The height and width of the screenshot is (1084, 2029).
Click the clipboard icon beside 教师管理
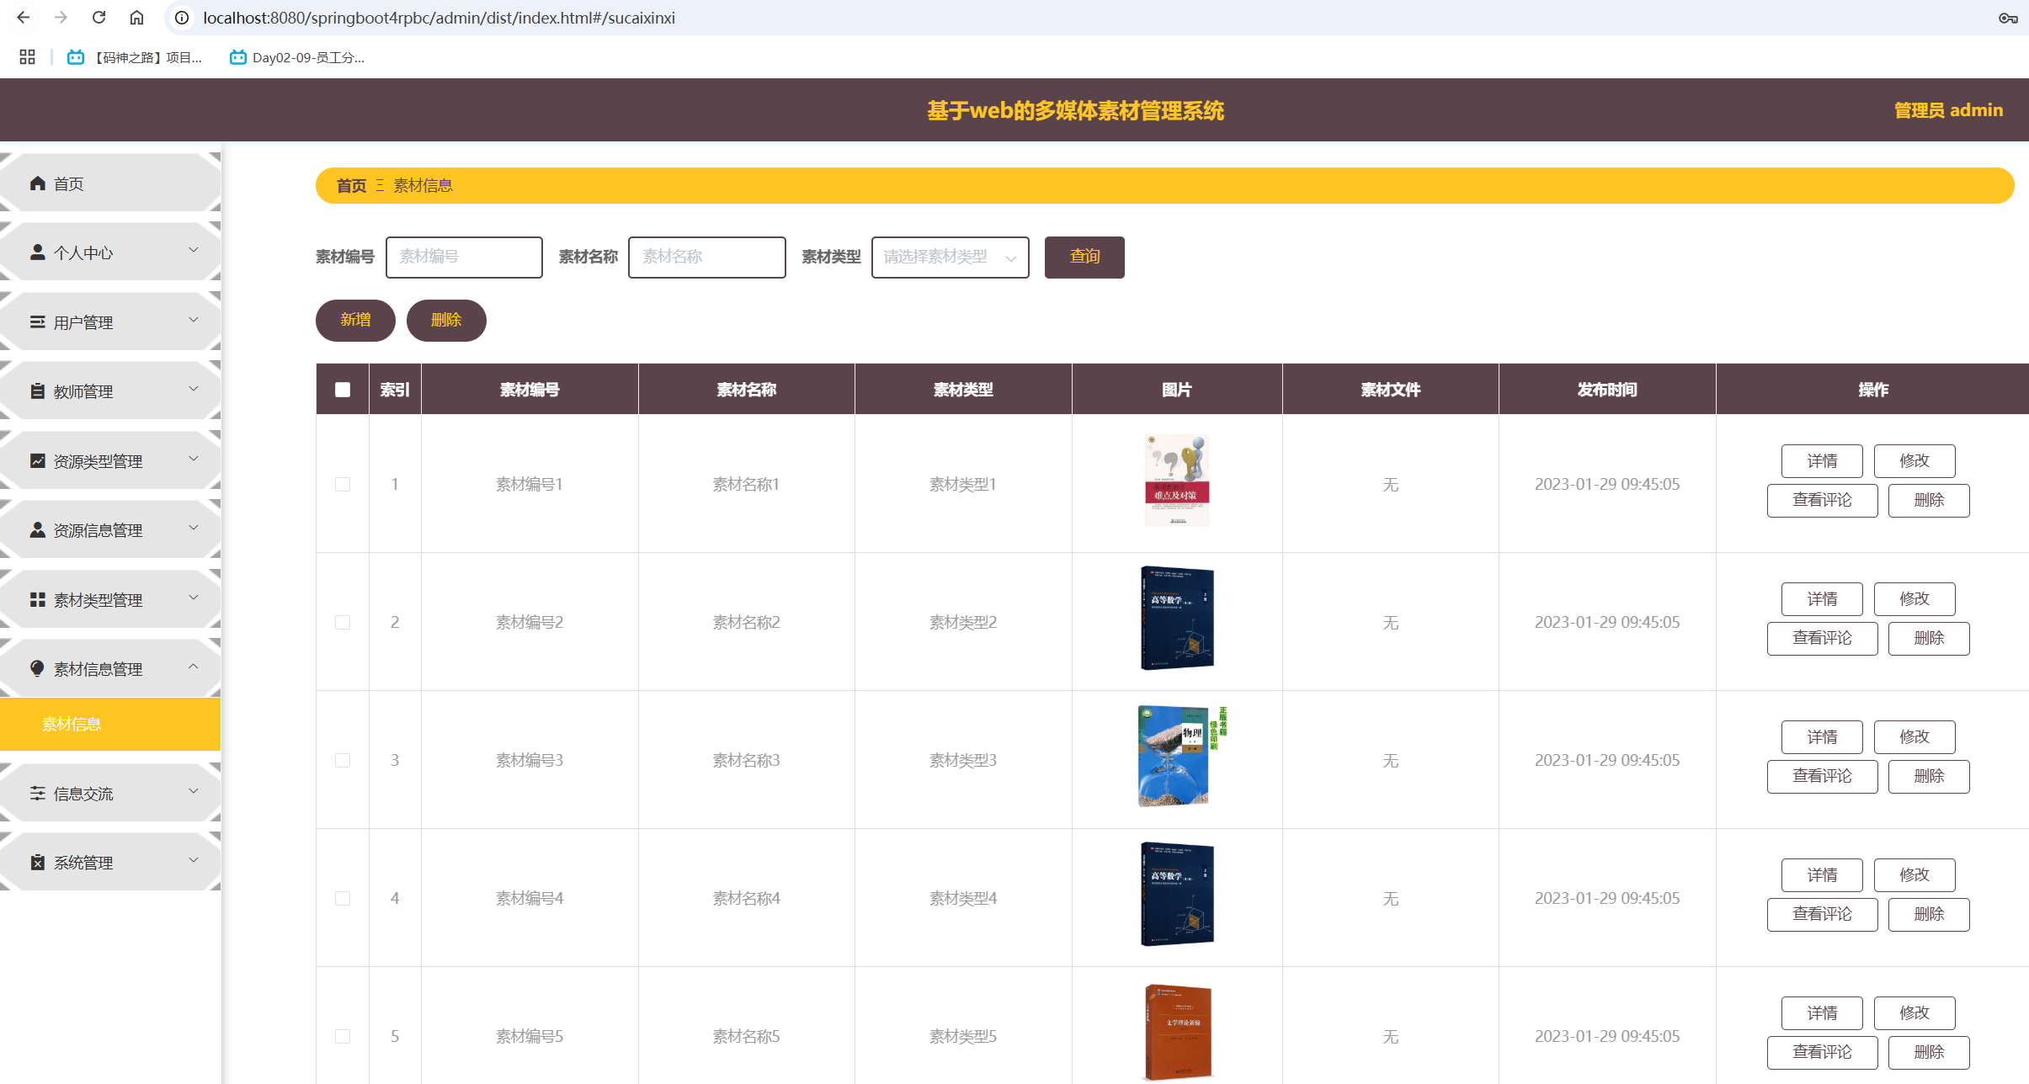pyautogui.click(x=37, y=391)
